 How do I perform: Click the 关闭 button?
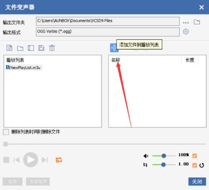tap(197, 181)
